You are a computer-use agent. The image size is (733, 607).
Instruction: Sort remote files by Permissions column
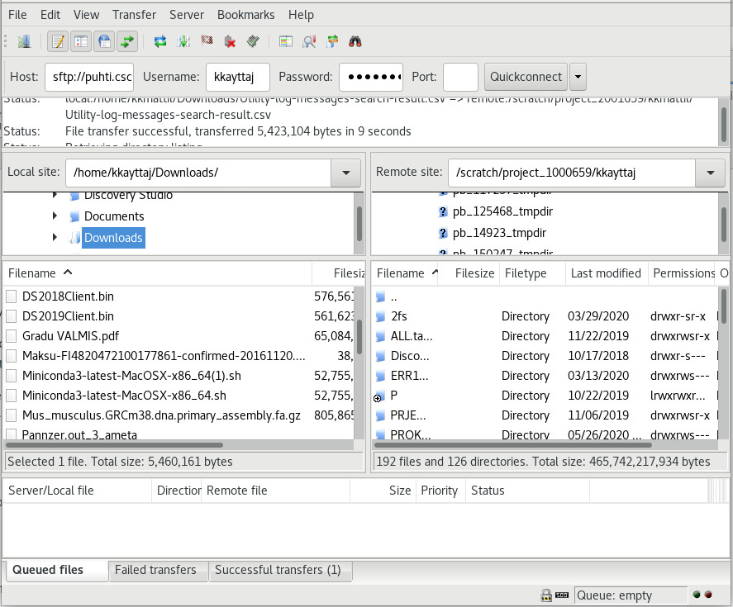coord(682,273)
